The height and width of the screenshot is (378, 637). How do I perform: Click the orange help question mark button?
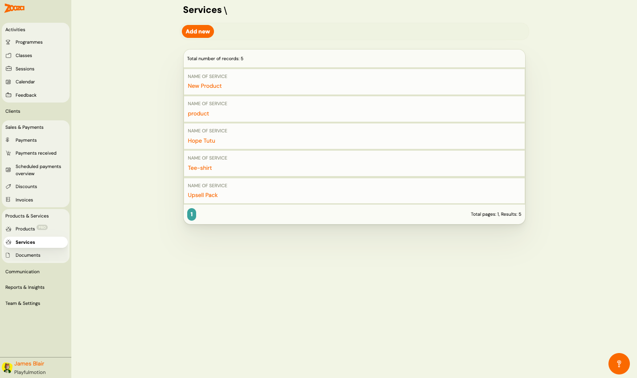click(619, 363)
